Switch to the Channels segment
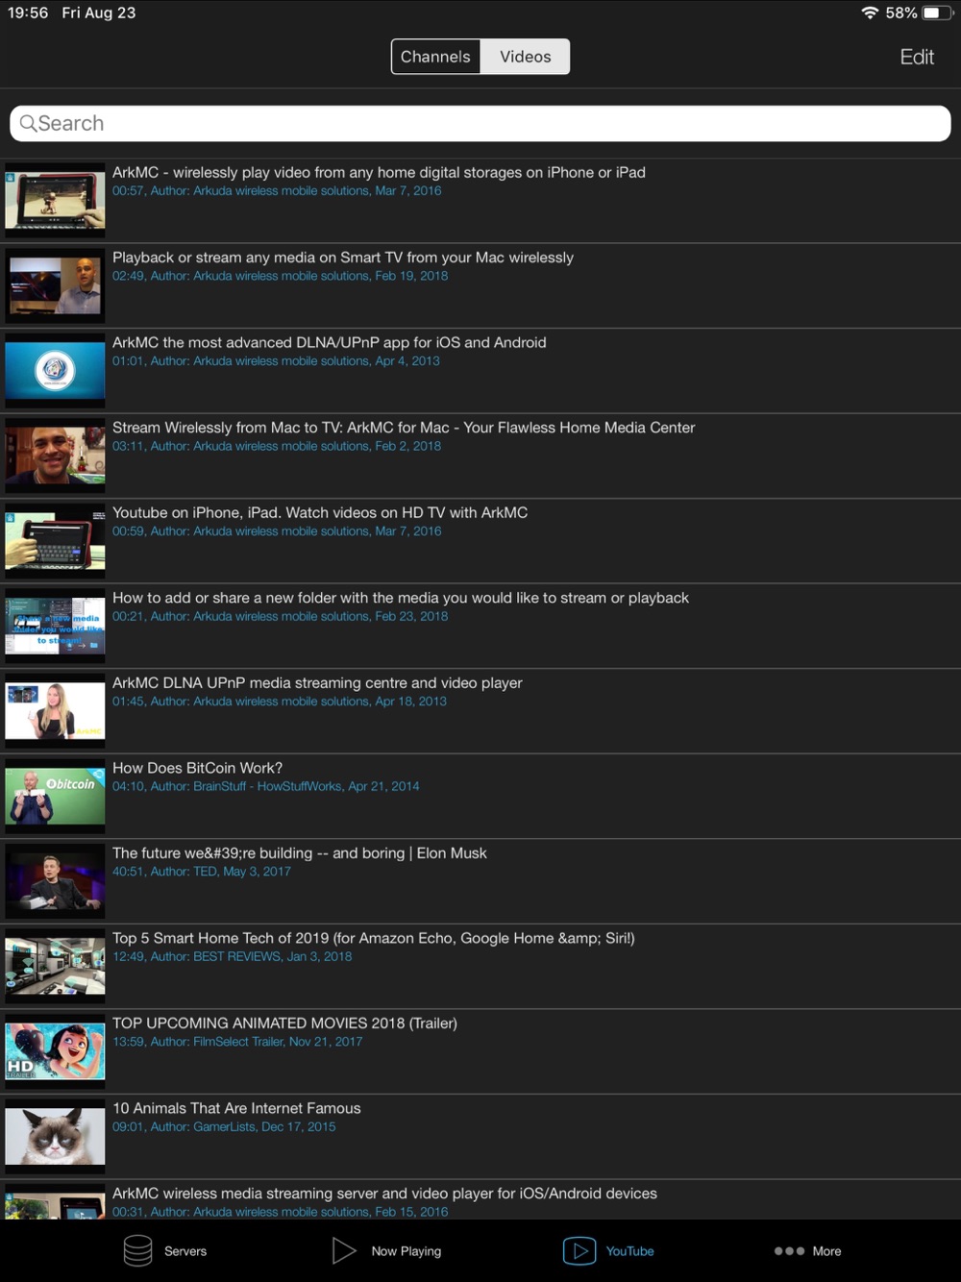Screen dimensions: 961x1282 click(435, 57)
